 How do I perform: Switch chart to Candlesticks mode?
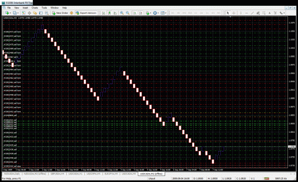[x=109, y=13]
